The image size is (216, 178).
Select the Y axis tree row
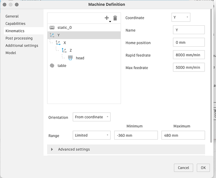(x=84, y=35)
